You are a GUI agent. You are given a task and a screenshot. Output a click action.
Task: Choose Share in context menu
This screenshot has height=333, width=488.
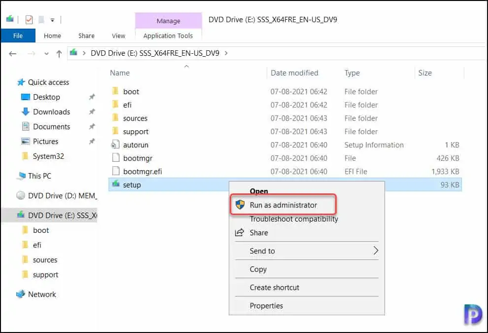pyautogui.click(x=259, y=233)
